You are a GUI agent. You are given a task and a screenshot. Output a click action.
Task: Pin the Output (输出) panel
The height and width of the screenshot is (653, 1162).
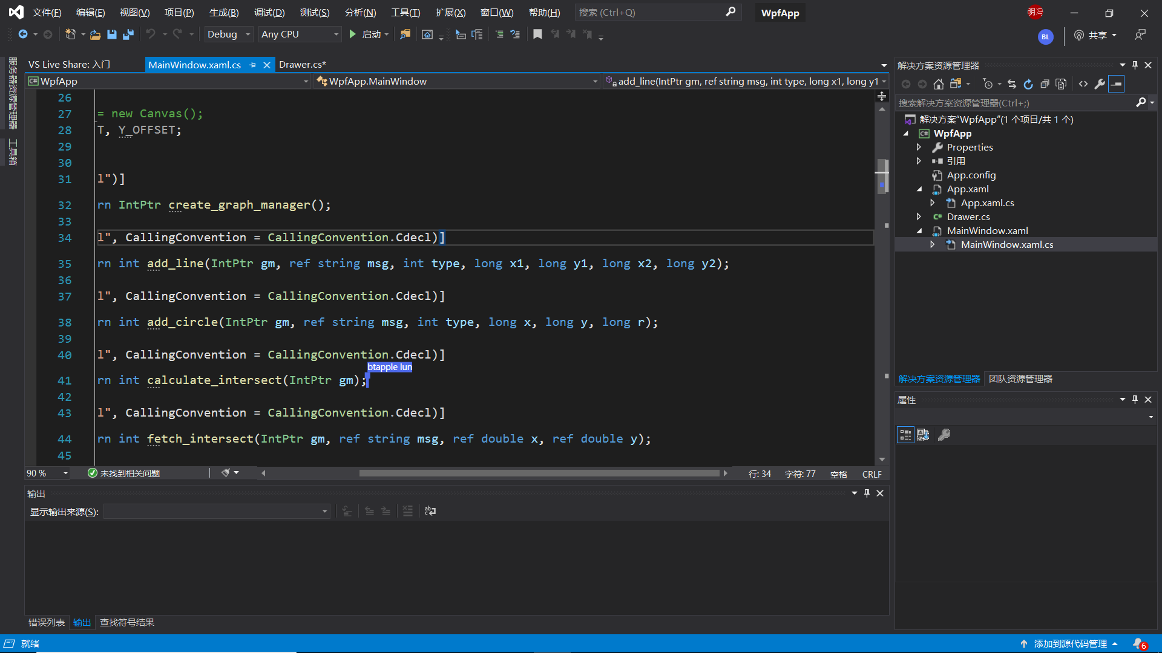point(867,493)
